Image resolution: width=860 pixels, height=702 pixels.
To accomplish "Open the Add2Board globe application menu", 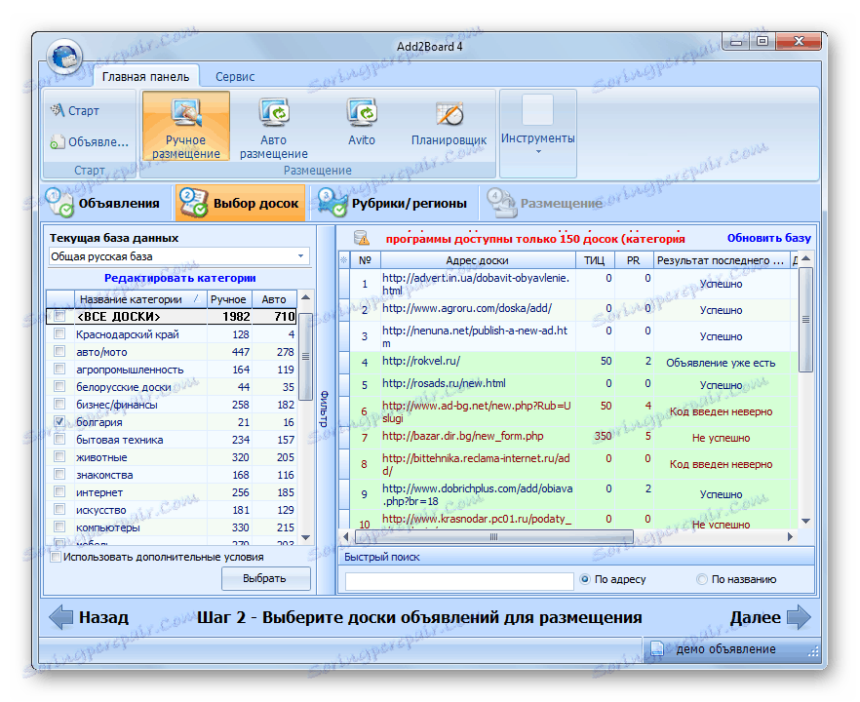I will (64, 58).
